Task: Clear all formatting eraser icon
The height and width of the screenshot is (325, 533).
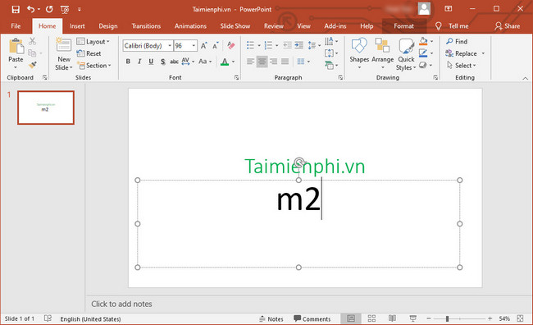Action: pos(231,45)
